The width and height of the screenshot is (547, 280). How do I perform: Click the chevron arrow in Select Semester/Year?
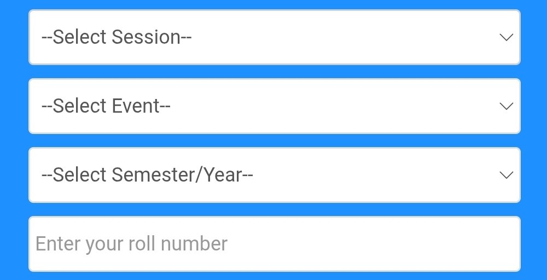coord(506,175)
